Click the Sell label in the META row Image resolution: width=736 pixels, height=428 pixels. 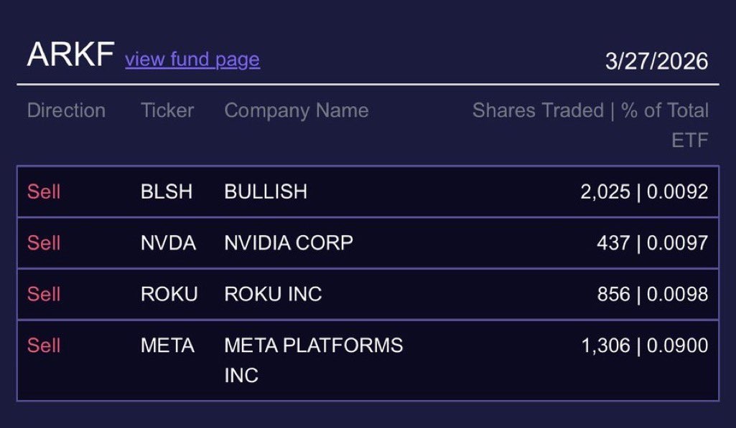pos(44,346)
